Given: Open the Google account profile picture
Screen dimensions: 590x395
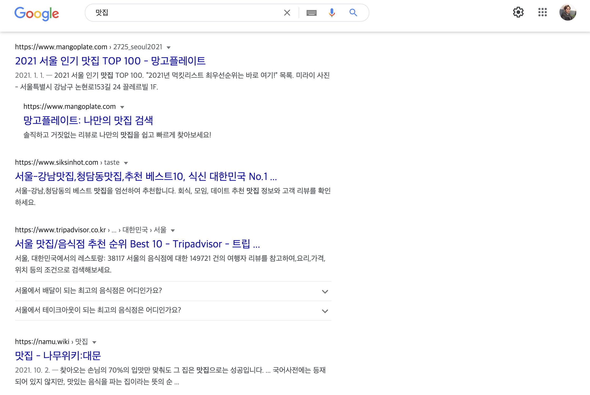Looking at the screenshot, I should tap(568, 12).
